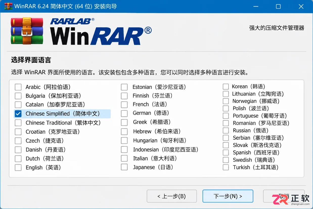Enable the Korean checkbox
Screen dimensions: 313x209
226,87
